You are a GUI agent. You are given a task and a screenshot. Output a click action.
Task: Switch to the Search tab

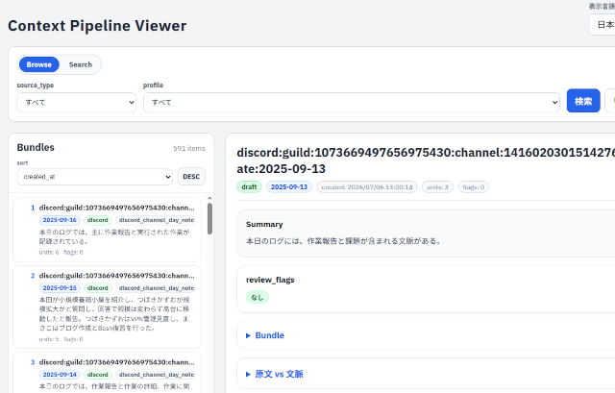(81, 64)
